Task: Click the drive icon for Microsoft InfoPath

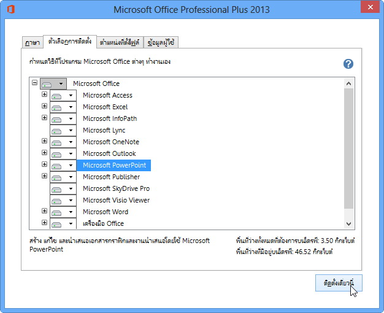Action: click(57, 120)
